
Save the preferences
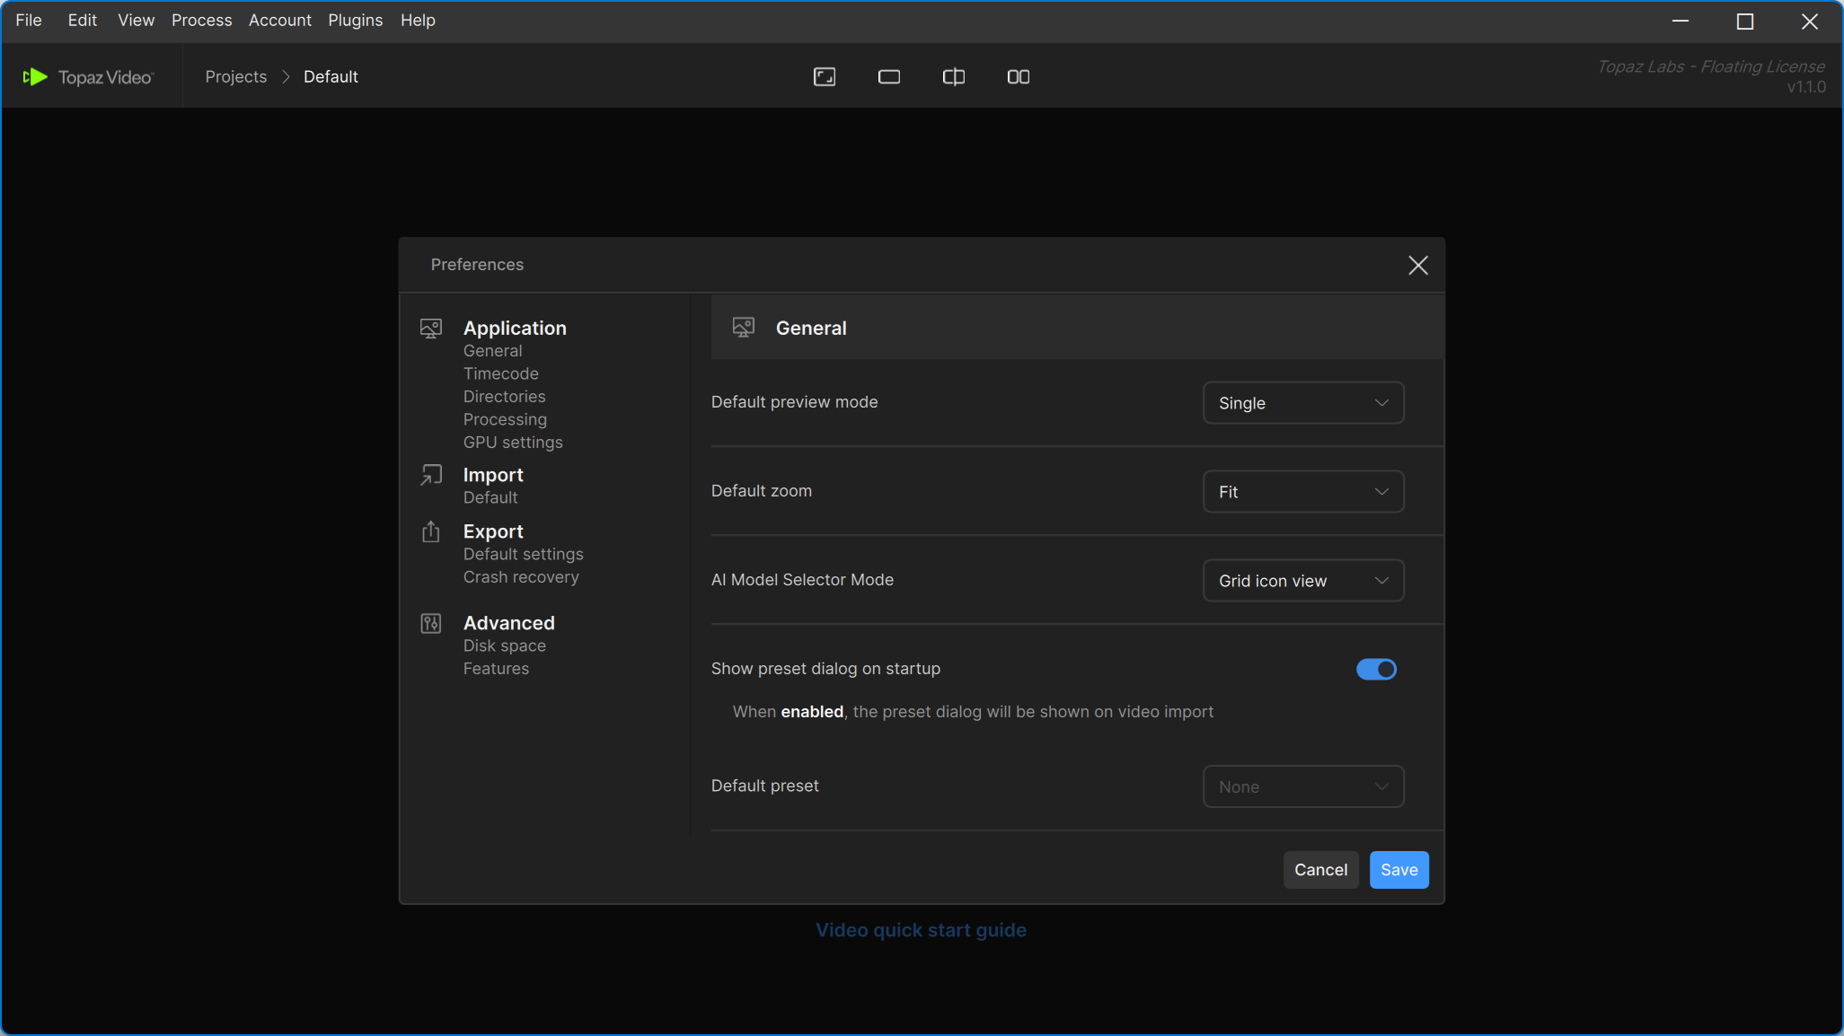[x=1398, y=870]
